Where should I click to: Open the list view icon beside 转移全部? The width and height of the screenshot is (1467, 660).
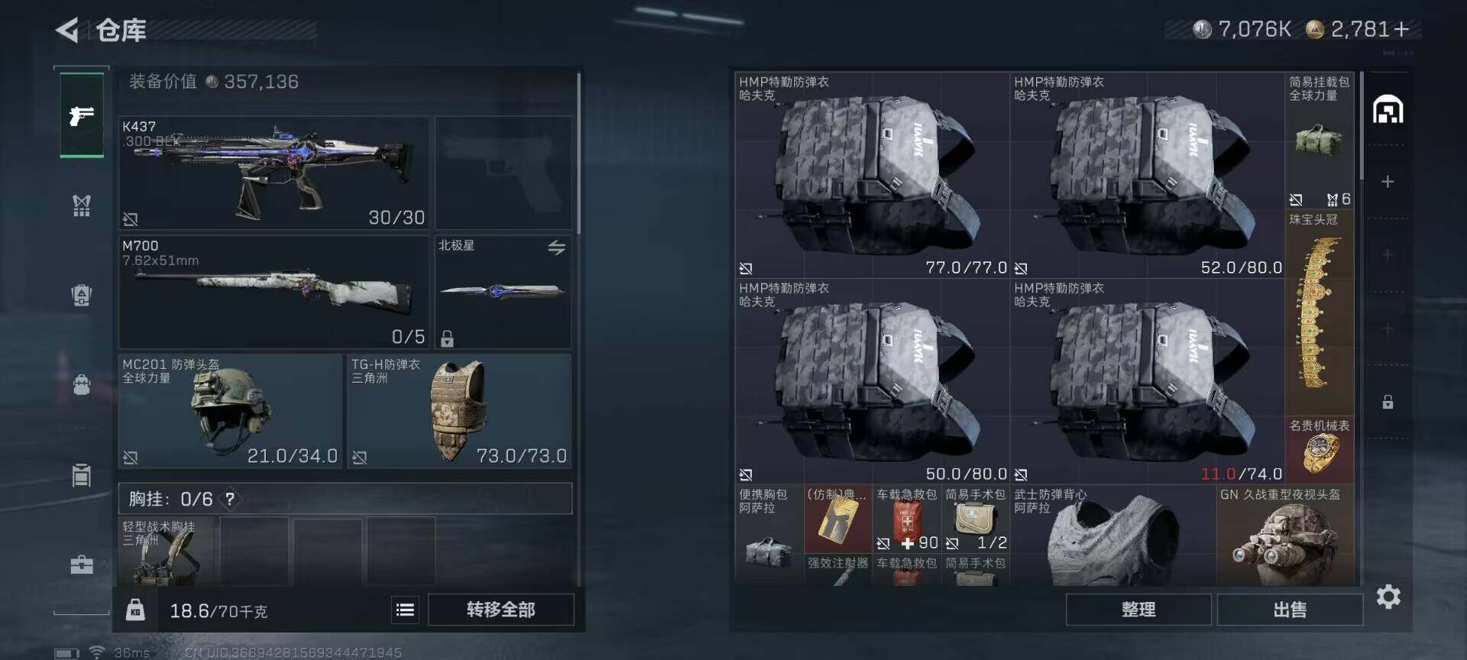click(405, 610)
